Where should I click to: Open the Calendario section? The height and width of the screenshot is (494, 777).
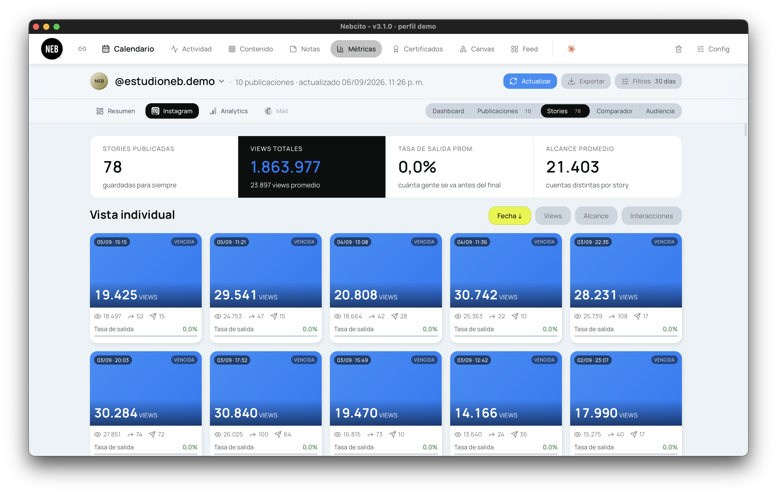point(128,49)
